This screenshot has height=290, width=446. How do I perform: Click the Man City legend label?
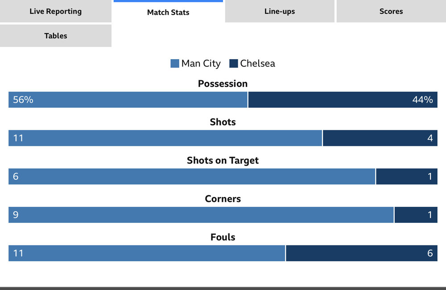[x=201, y=63]
